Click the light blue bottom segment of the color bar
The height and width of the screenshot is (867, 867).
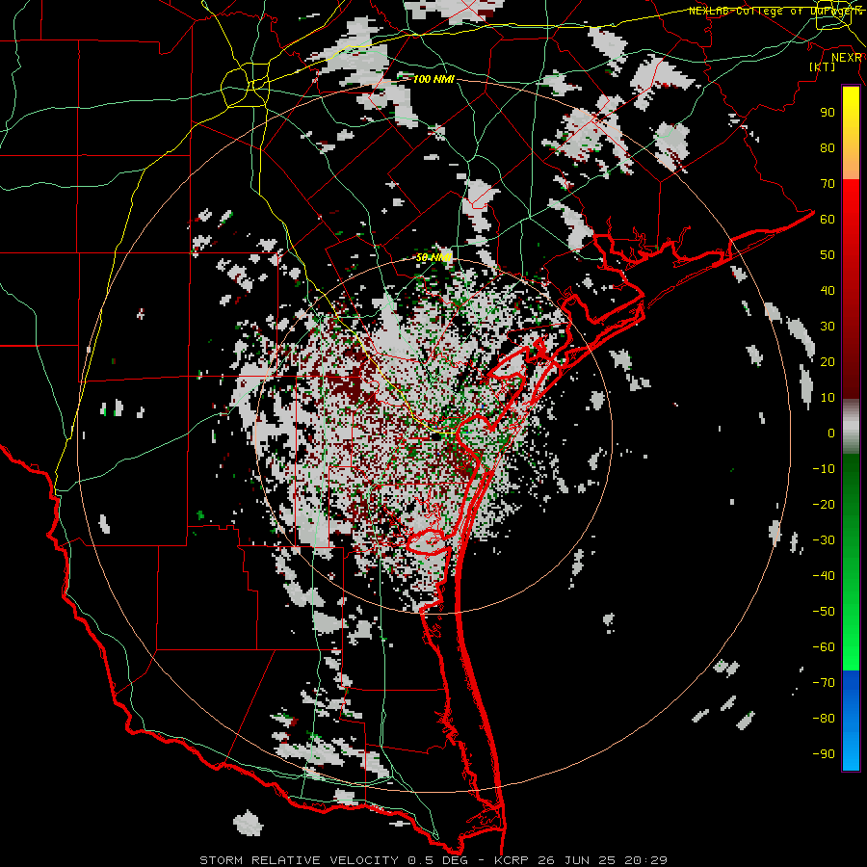851,749
